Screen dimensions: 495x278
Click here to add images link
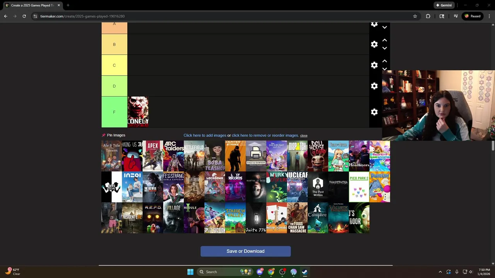(205, 136)
